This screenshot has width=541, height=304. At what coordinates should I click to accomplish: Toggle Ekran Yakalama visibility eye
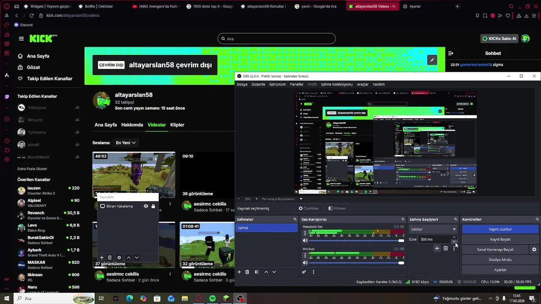click(x=146, y=206)
